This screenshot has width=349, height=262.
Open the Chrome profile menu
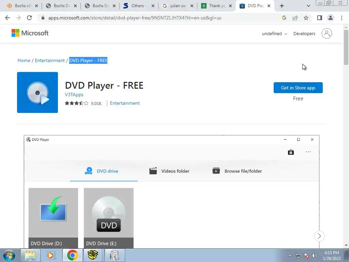331,18
